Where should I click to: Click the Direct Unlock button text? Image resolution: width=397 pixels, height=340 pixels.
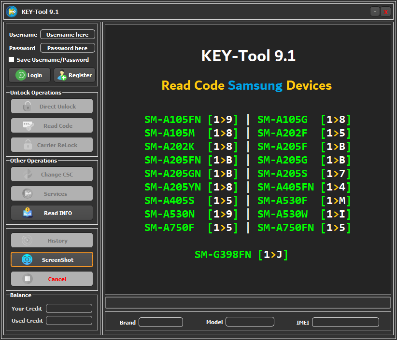pyautogui.click(x=58, y=107)
